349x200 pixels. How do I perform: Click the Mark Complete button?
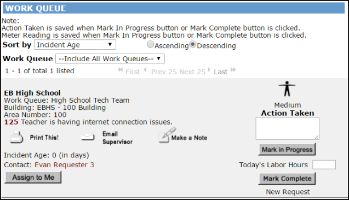pos(287,179)
